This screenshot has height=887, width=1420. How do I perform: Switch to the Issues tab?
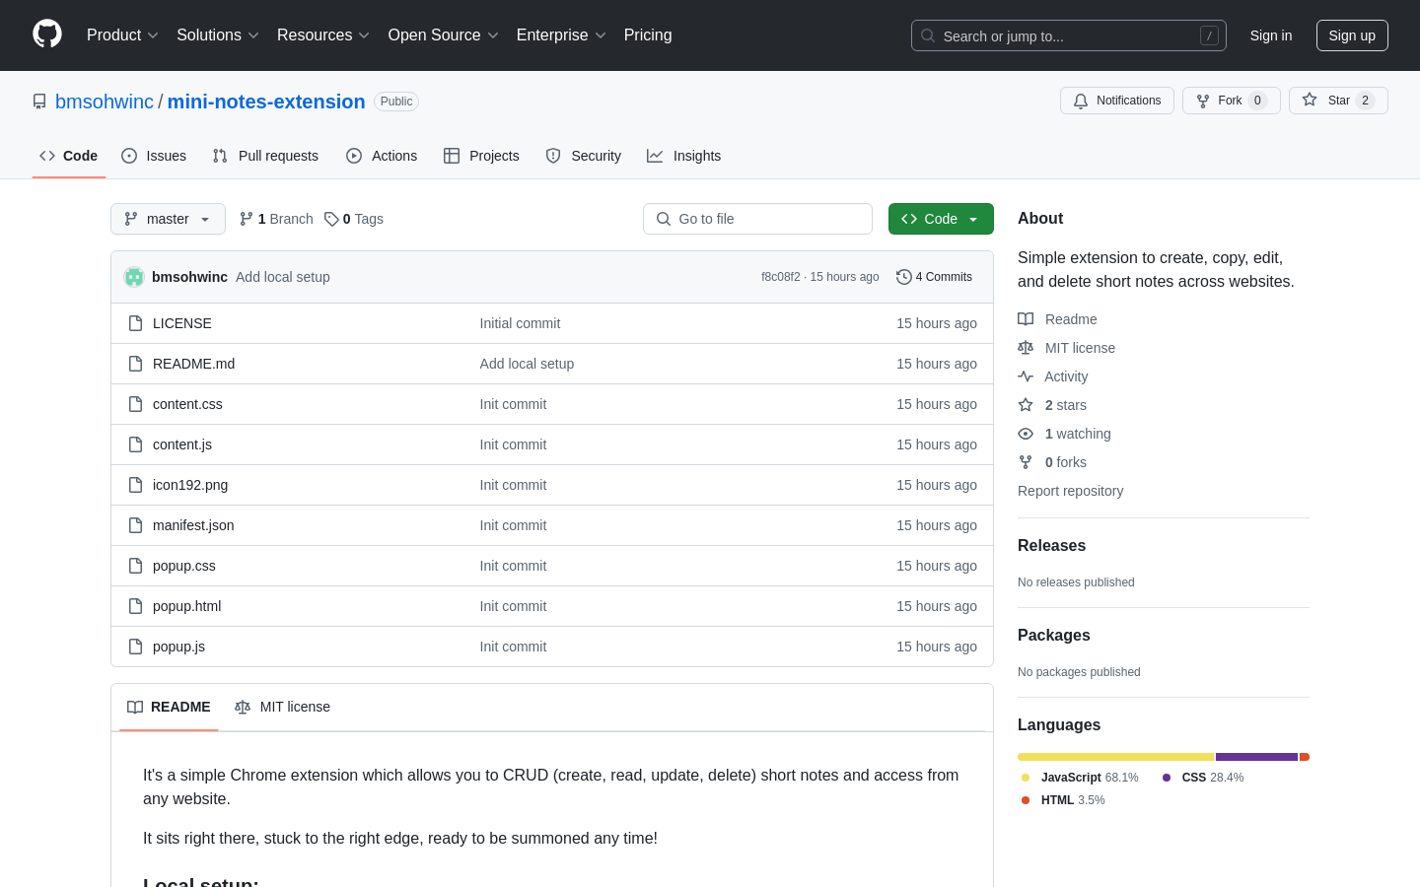pyautogui.click(x=154, y=156)
